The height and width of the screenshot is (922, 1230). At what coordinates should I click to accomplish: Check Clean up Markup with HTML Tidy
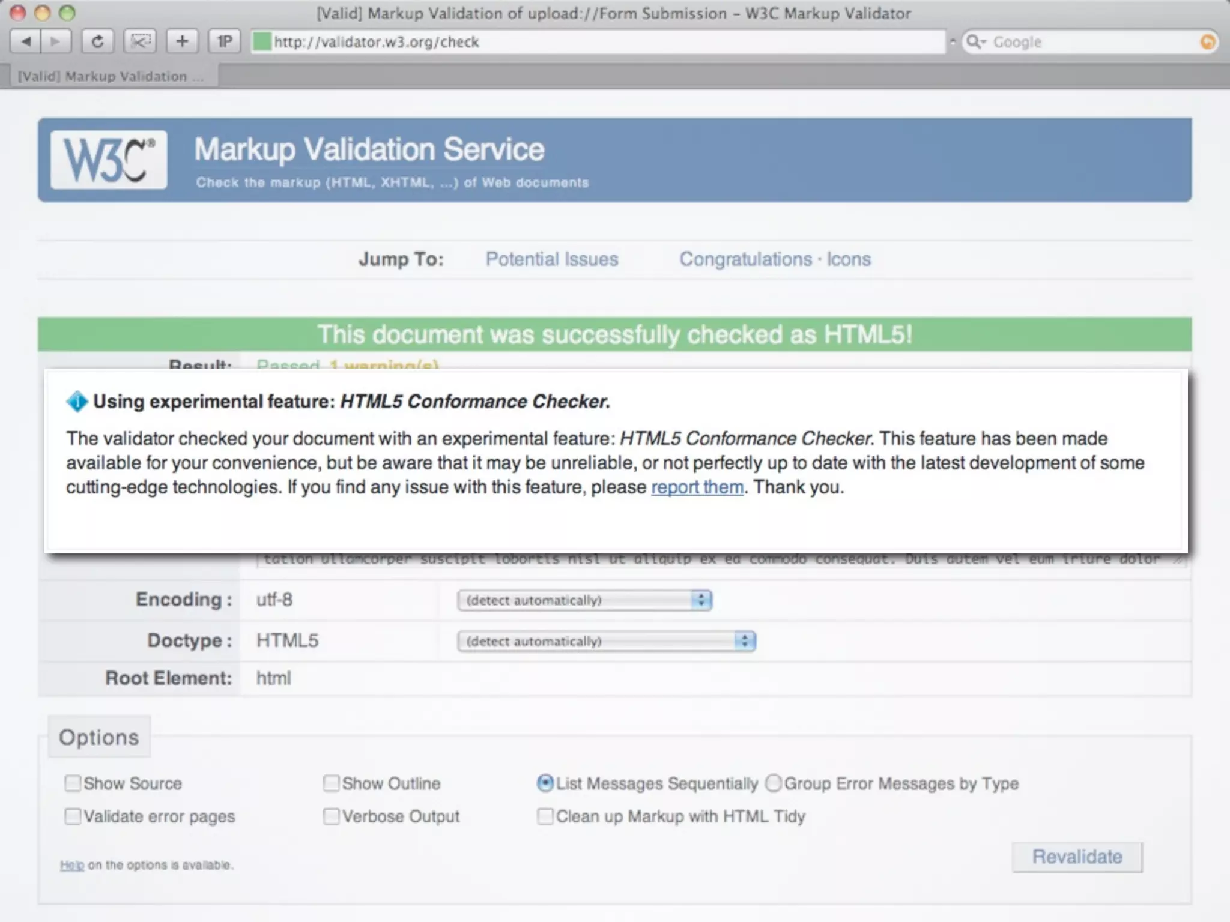(x=545, y=816)
